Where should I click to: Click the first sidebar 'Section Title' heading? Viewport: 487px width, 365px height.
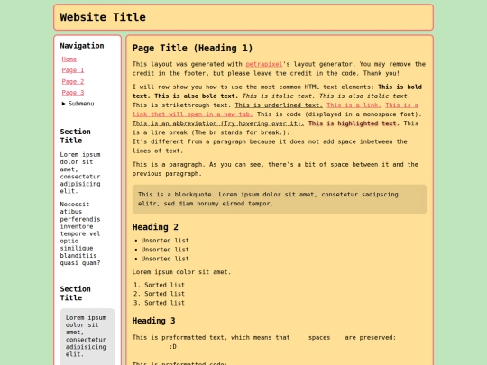tap(76, 136)
